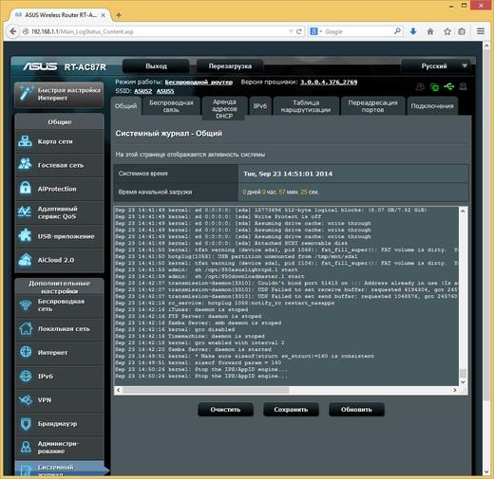Open Брандмауэр shield icon
494x479 pixels.
[26, 423]
